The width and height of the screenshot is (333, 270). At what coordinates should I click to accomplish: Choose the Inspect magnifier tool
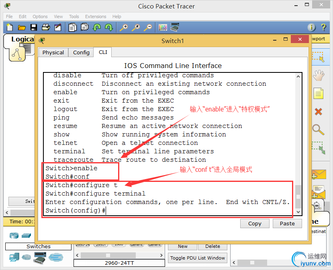click(319, 130)
